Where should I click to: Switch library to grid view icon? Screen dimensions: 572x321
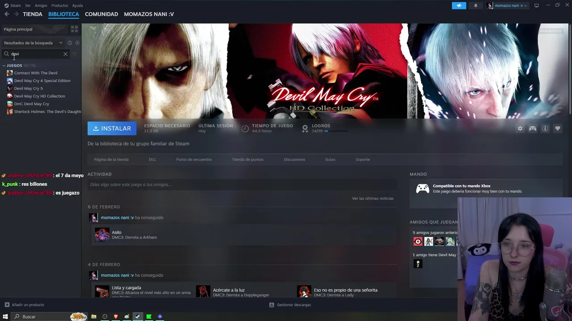point(74,29)
